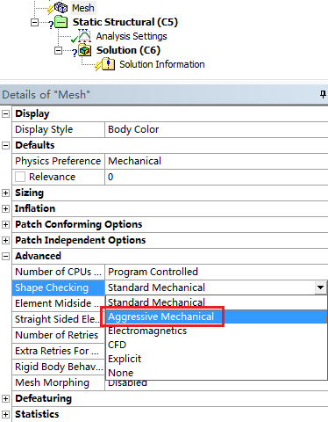Select the Number of CPUs property label
The width and height of the screenshot is (328, 422).
pyautogui.click(x=58, y=272)
